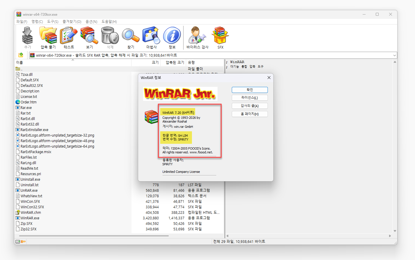Open the 즐겨찾기(O) menu
The height and width of the screenshot is (260, 415).
click(x=72, y=21)
